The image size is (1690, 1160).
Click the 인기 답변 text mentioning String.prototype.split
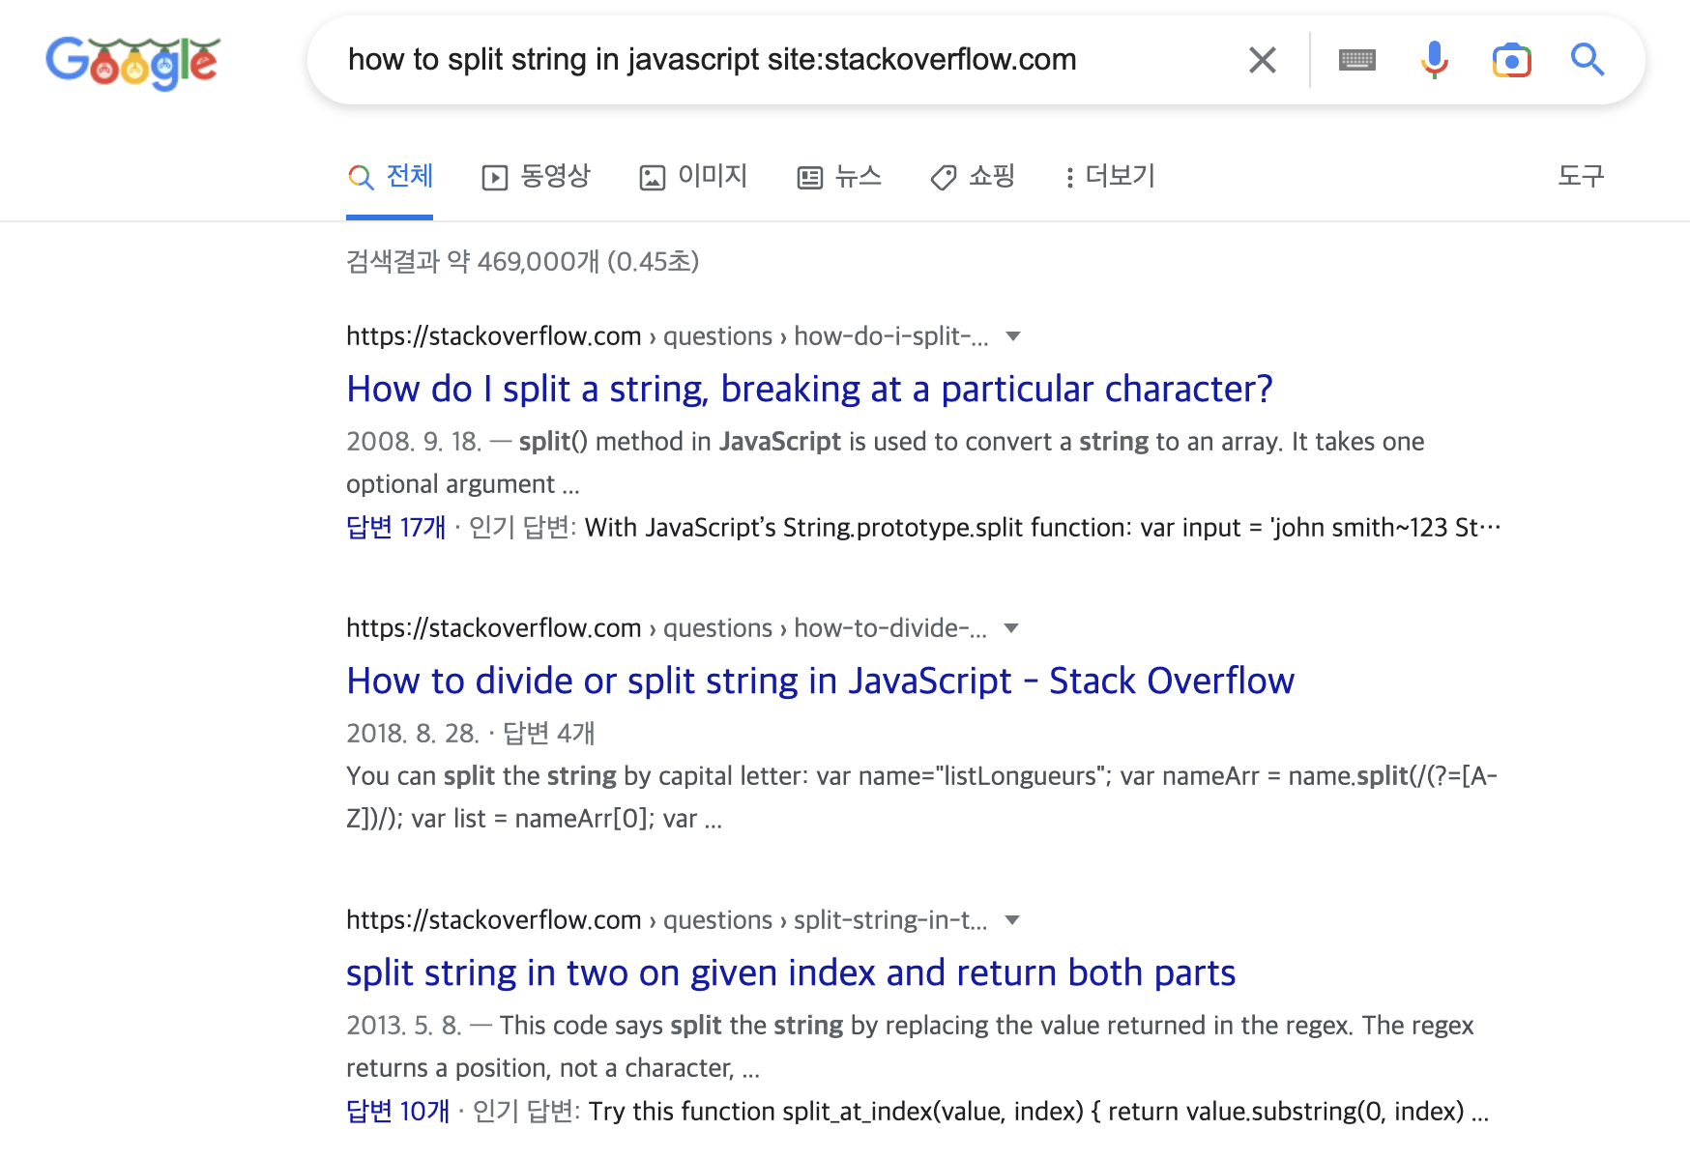[x=984, y=528]
